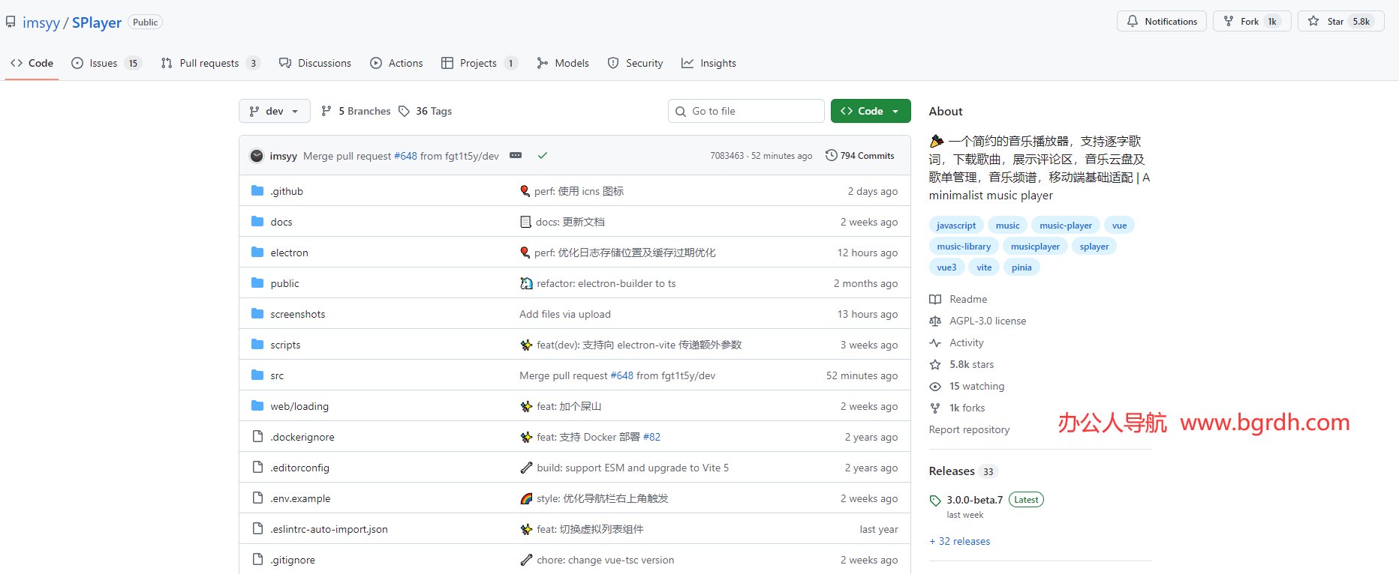Open commit hash 7083463
Viewport: 1399px width, 574px height.
[x=727, y=156]
